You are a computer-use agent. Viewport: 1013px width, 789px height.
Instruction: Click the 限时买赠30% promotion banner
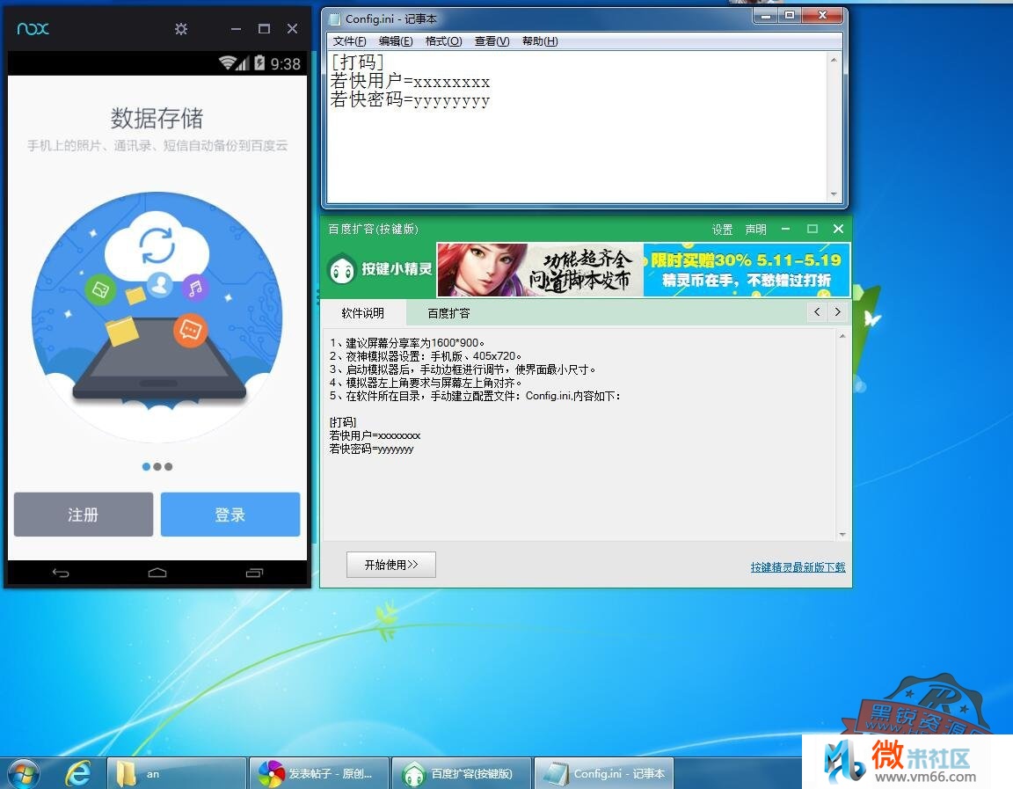tap(747, 270)
